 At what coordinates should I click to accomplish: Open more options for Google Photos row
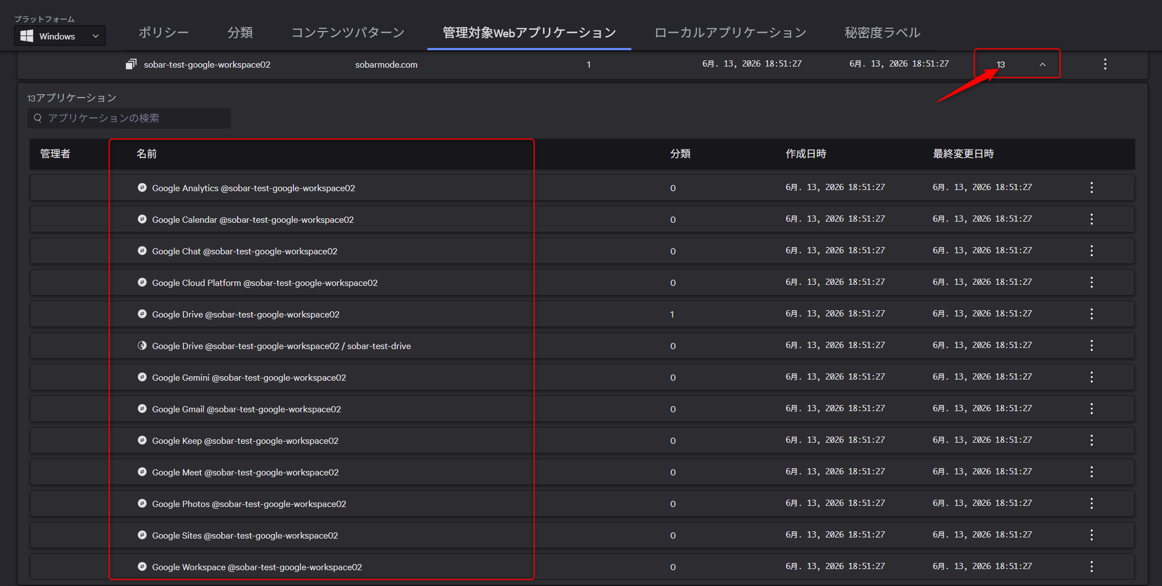click(x=1091, y=504)
